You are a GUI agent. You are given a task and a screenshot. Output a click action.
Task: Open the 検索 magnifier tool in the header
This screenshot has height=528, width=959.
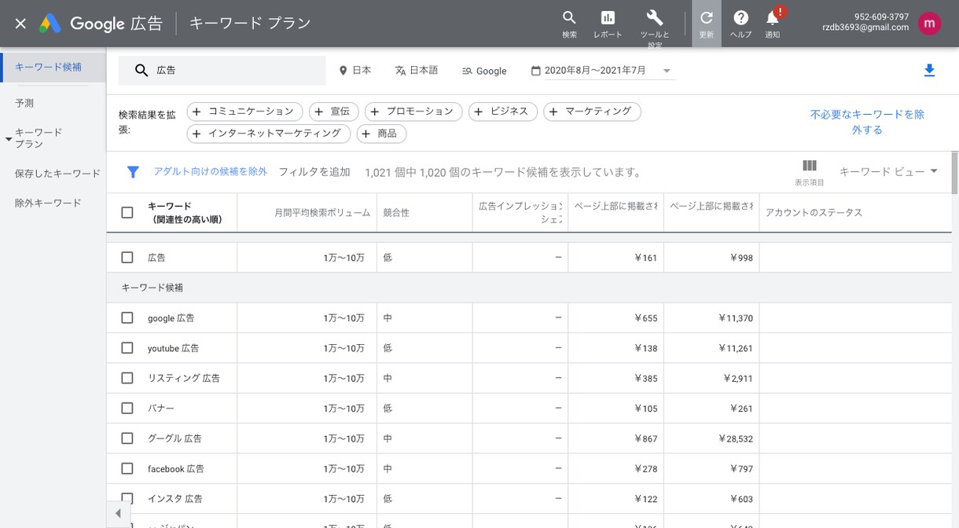pyautogui.click(x=570, y=24)
